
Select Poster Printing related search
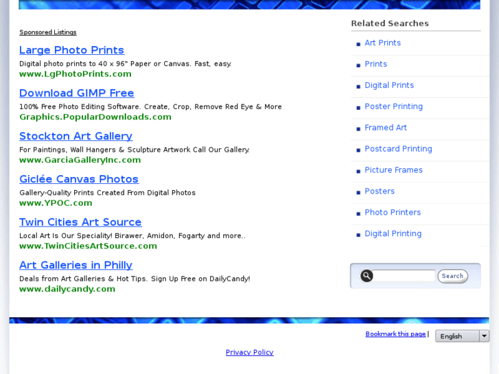[394, 106]
